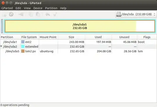Sort by the Unused column header
Image resolution: width=157 pixels, height=107 pixels.
point(124,37)
